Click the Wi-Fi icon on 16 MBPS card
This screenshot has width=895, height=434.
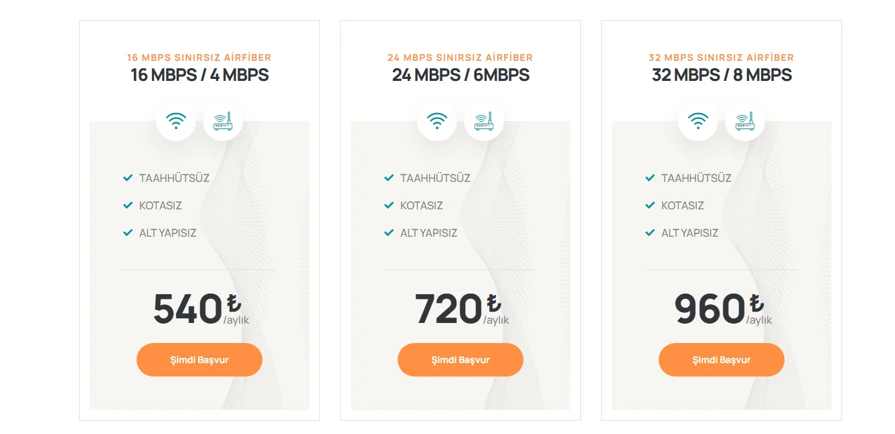tap(176, 121)
